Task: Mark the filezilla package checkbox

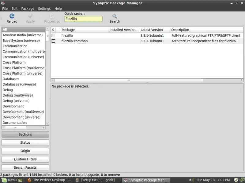Action: [53, 35]
